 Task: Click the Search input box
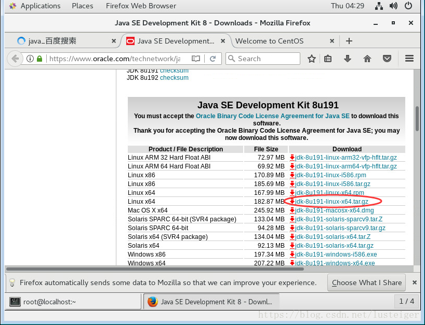click(x=263, y=59)
